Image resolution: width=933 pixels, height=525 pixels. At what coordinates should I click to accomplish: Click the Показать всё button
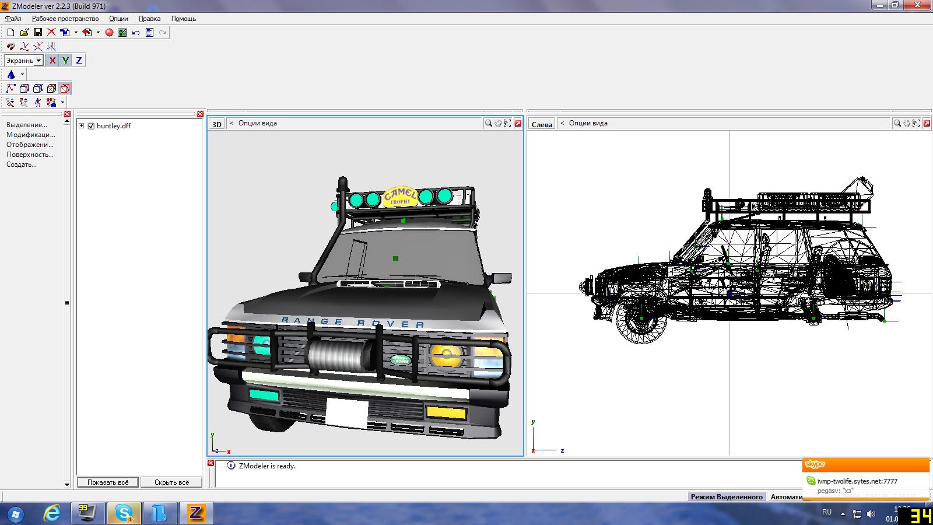click(108, 482)
